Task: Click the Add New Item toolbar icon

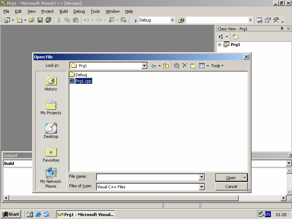Action: point(19,20)
